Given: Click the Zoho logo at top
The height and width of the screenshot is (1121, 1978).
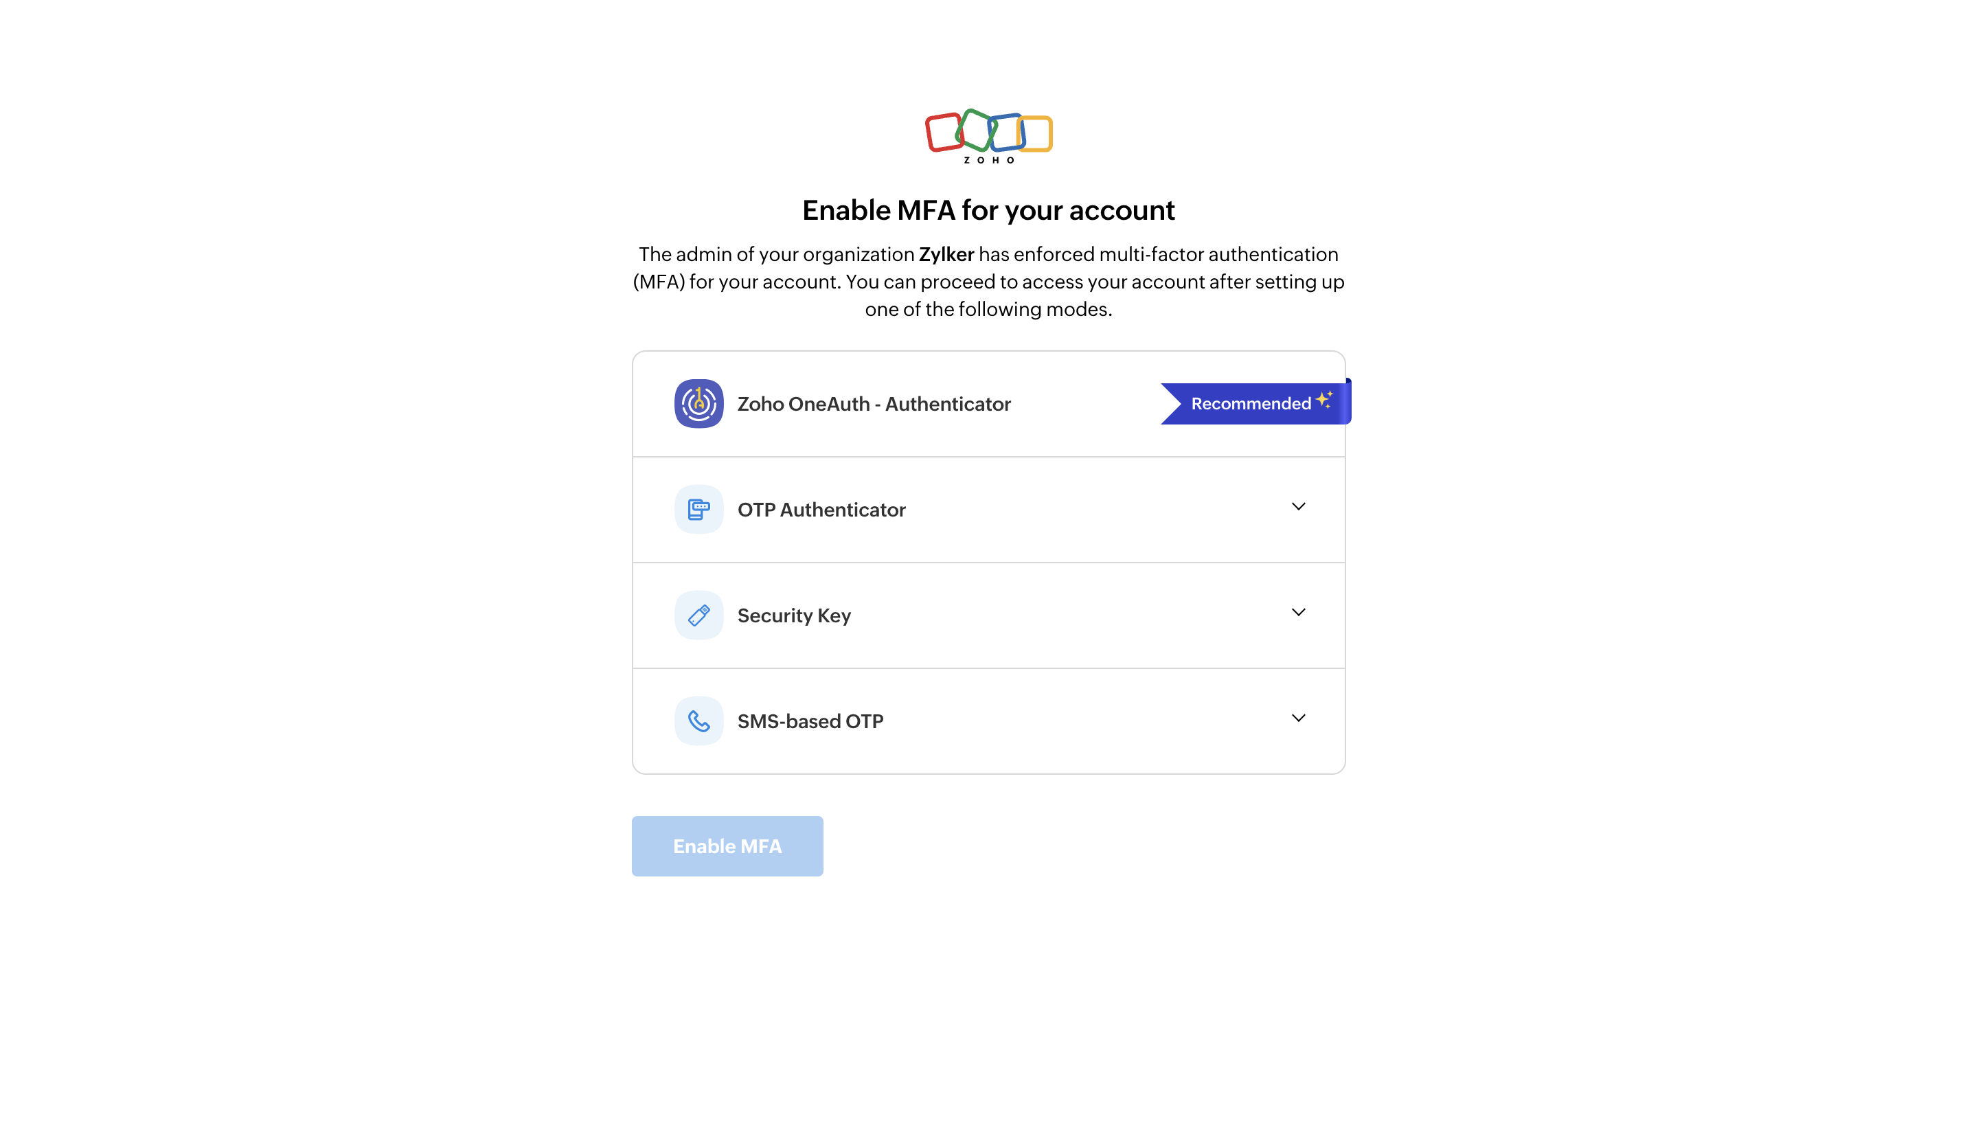Looking at the screenshot, I should [x=988, y=135].
